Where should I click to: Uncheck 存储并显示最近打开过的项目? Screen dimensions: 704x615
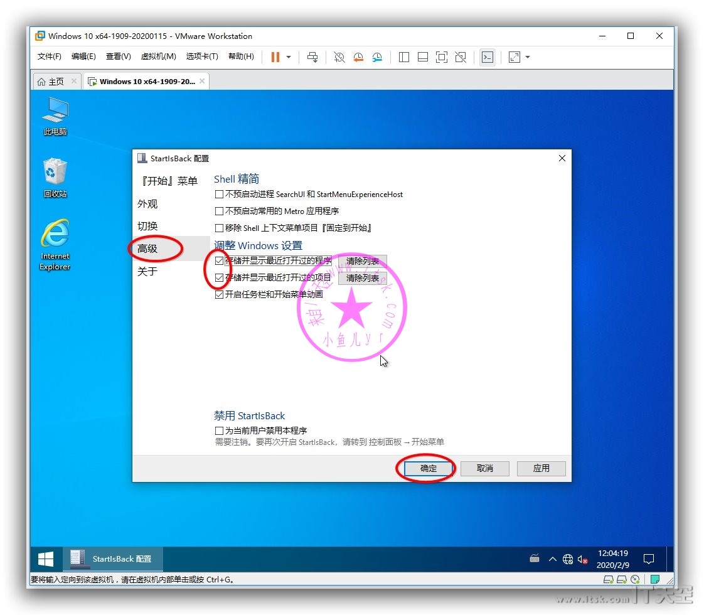click(x=219, y=278)
